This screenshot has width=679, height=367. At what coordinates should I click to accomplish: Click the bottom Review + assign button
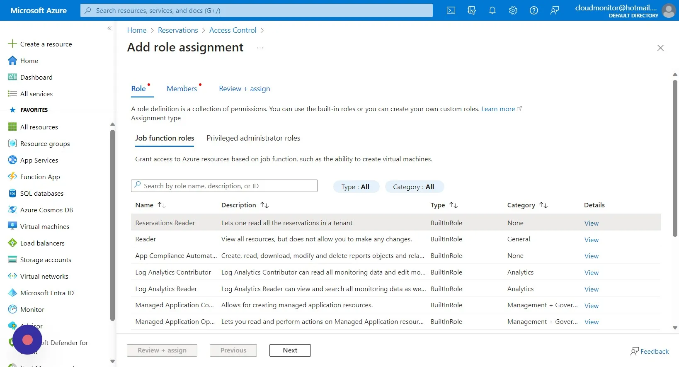[x=162, y=350]
